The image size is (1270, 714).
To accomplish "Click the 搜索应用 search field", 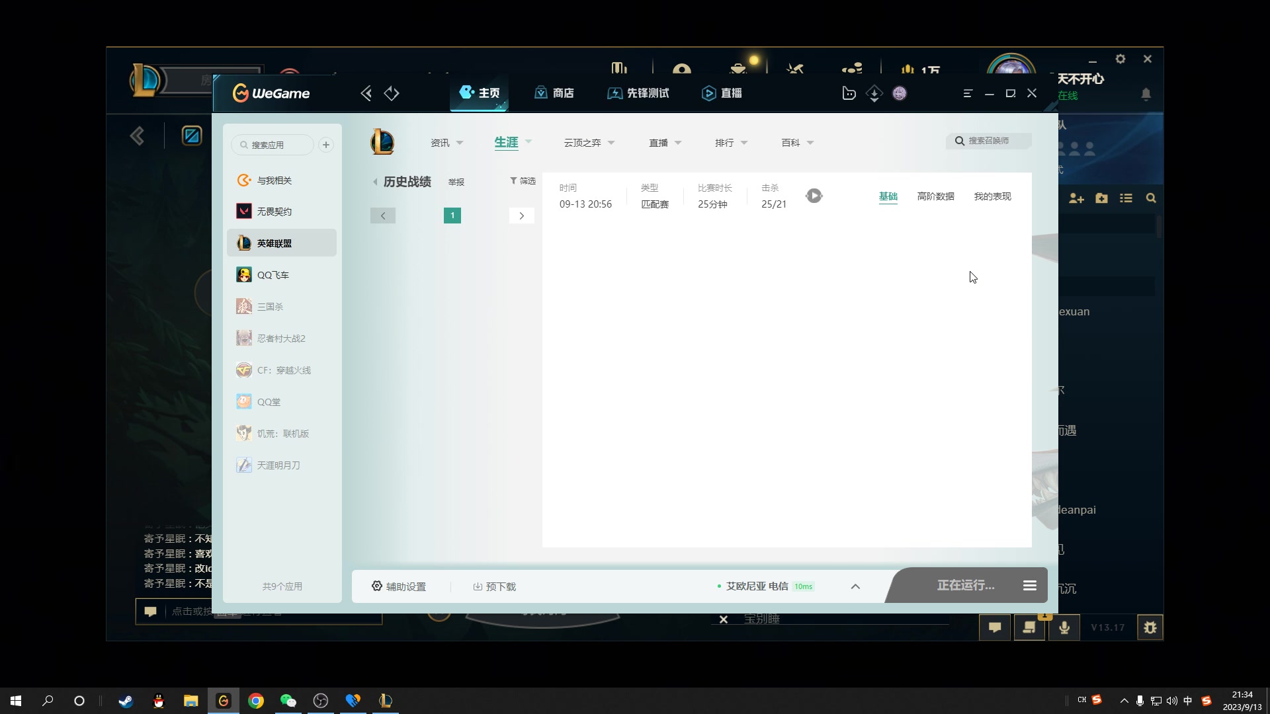I will click(273, 145).
